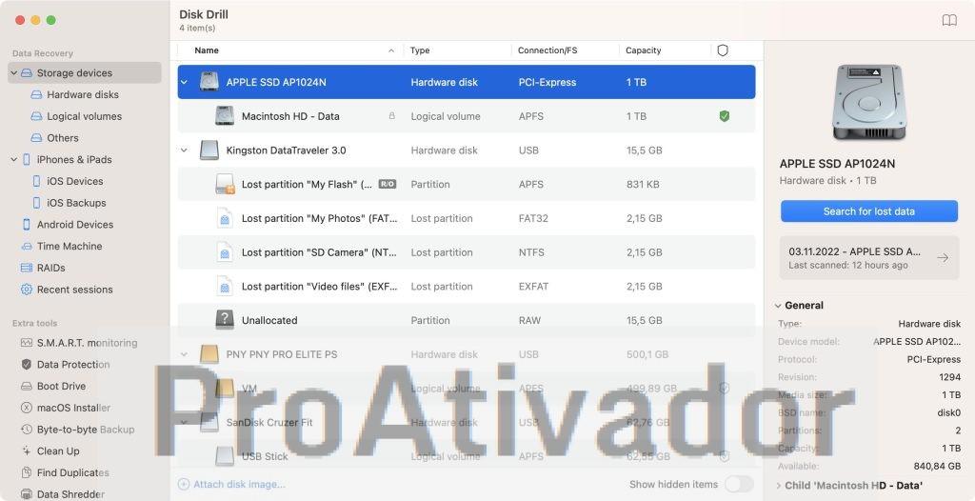The height and width of the screenshot is (501, 975).
Task: Collapse the PNY PRO ELITE PS row
Action: [184, 354]
